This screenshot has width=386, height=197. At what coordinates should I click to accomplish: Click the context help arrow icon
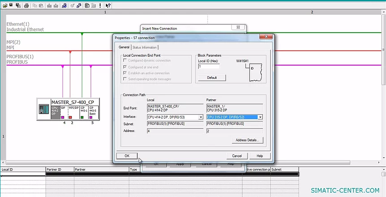[x=108, y=5]
